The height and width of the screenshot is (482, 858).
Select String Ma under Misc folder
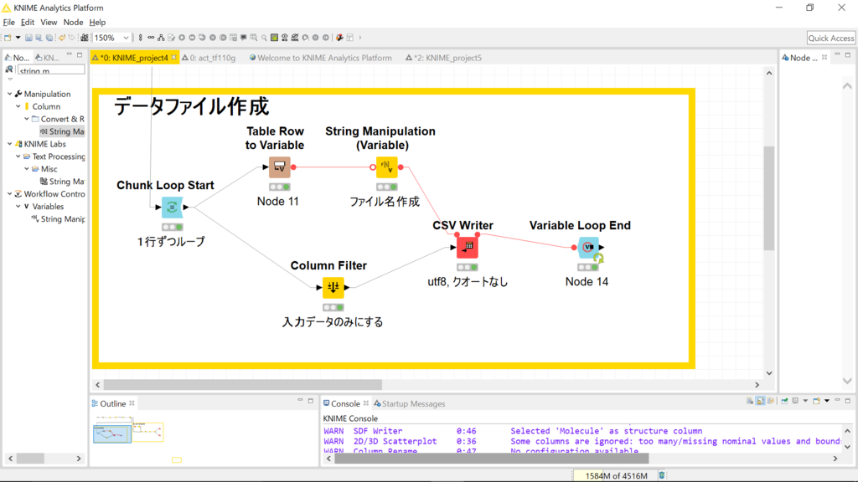[x=62, y=182]
